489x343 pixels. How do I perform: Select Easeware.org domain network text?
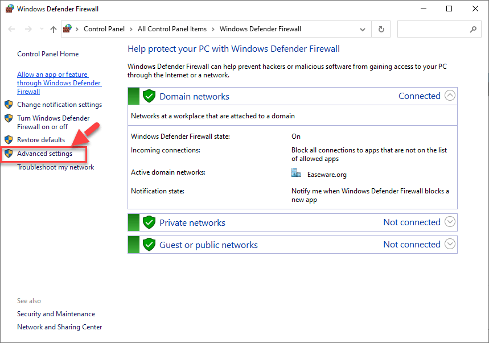click(327, 175)
